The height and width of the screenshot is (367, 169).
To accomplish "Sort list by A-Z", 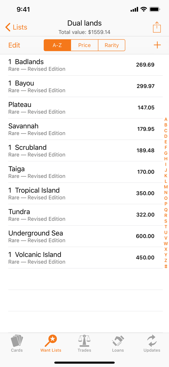I will click(x=57, y=45).
